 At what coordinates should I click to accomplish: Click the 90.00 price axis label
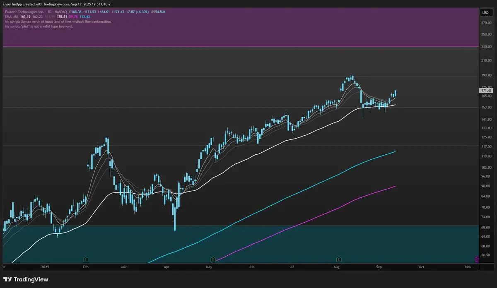click(x=486, y=186)
